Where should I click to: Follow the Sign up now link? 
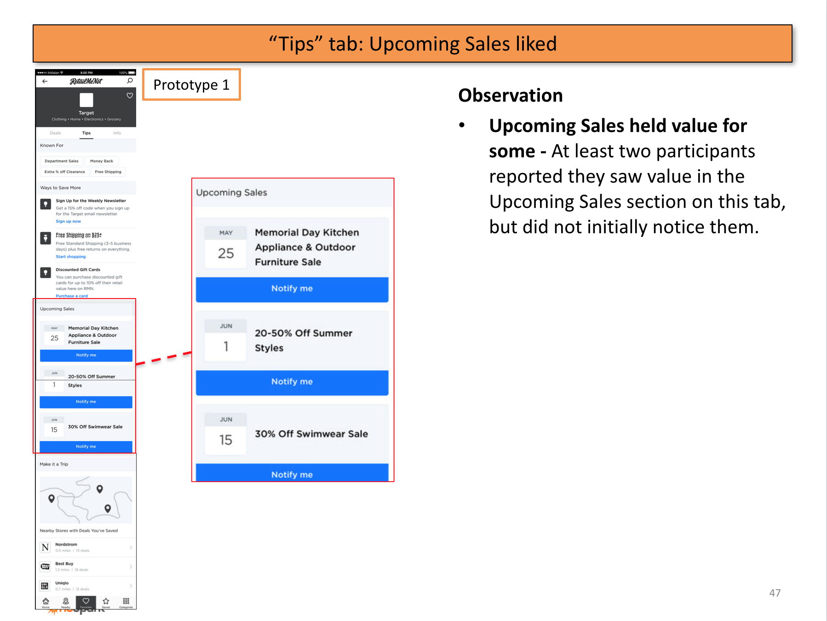coord(68,221)
